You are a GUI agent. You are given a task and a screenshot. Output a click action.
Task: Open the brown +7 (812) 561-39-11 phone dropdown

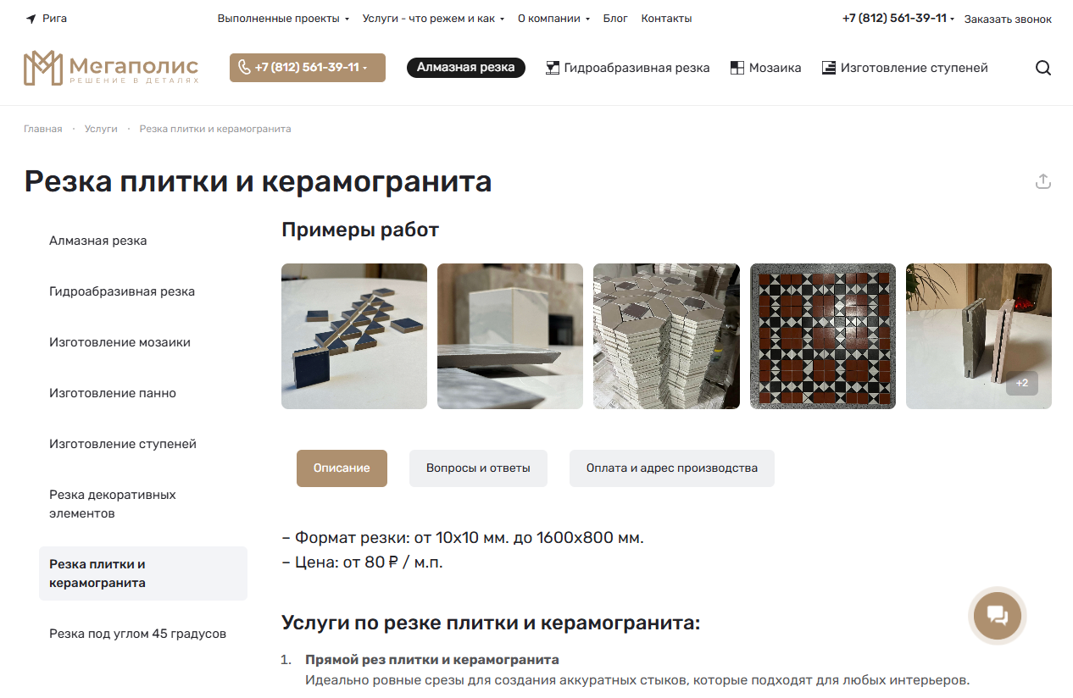coord(308,68)
